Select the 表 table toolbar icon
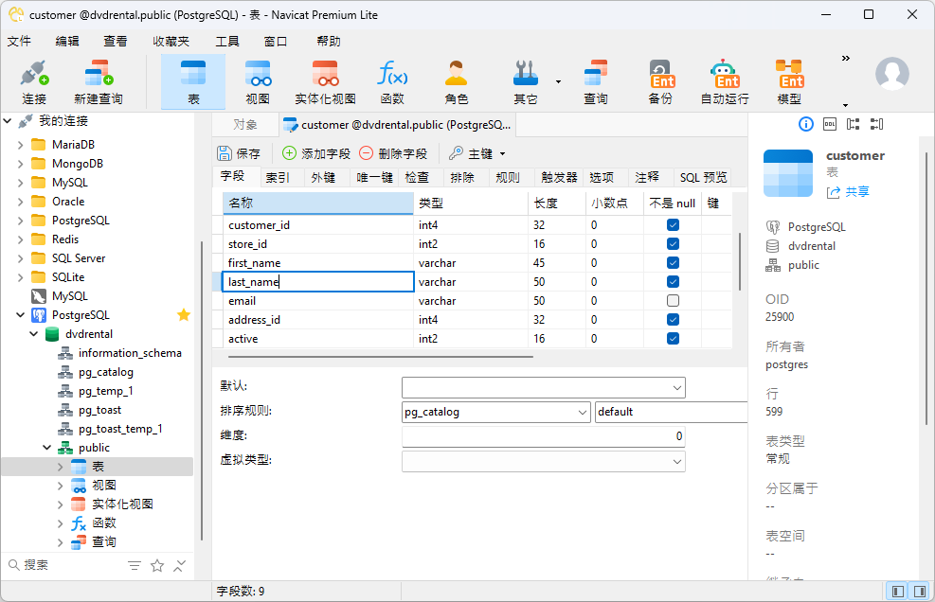Viewport: 935px width, 602px height. [x=193, y=82]
